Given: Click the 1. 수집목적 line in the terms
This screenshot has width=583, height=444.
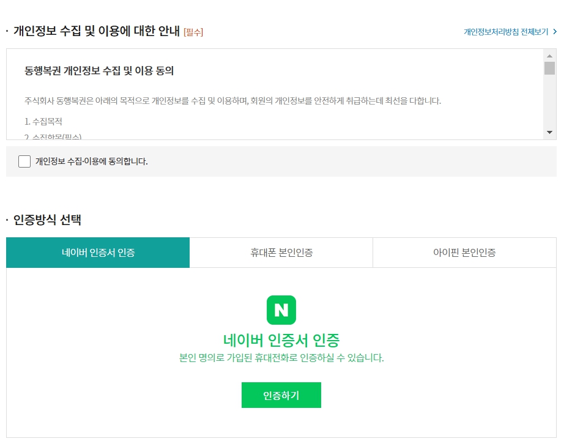Looking at the screenshot, I should pos(43,122).
